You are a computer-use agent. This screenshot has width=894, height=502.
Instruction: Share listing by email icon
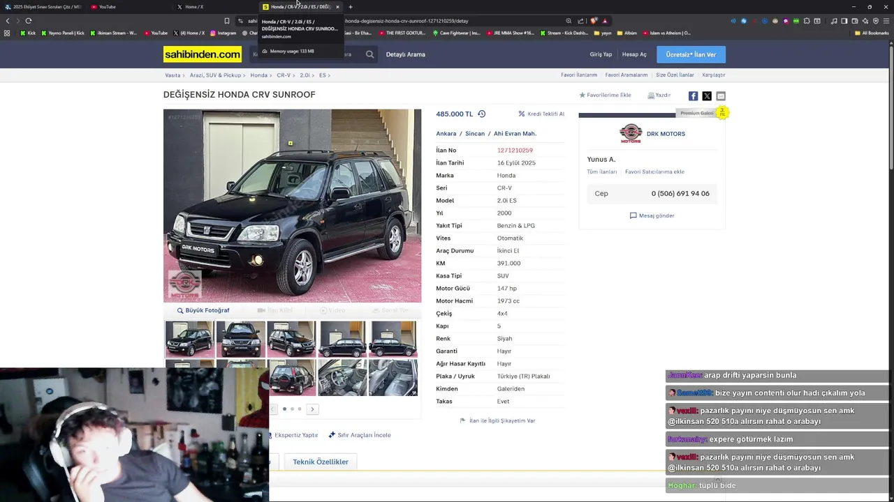[721, 96]
